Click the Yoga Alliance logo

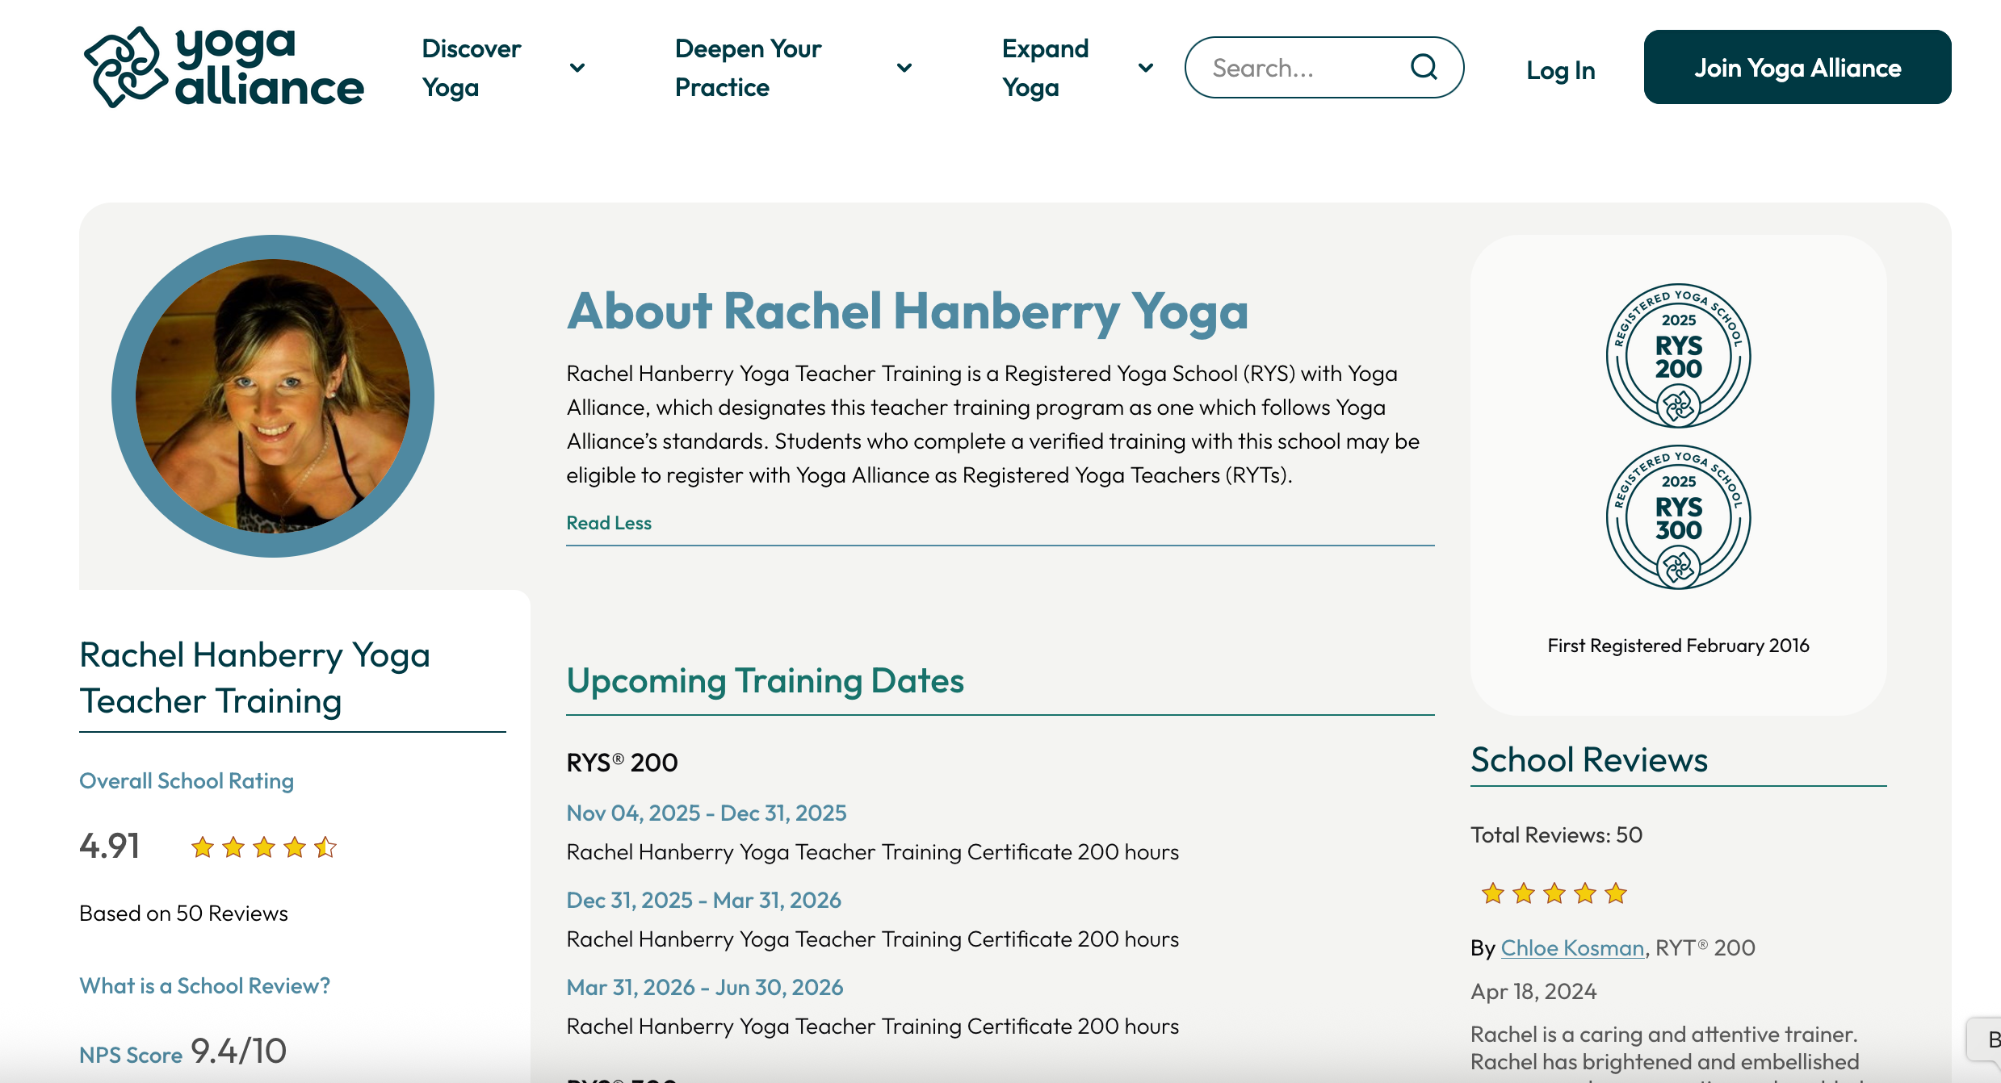click(224, 68)
